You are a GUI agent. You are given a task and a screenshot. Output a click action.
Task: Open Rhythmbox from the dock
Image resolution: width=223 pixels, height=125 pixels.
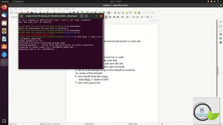(x=4, y=31)
